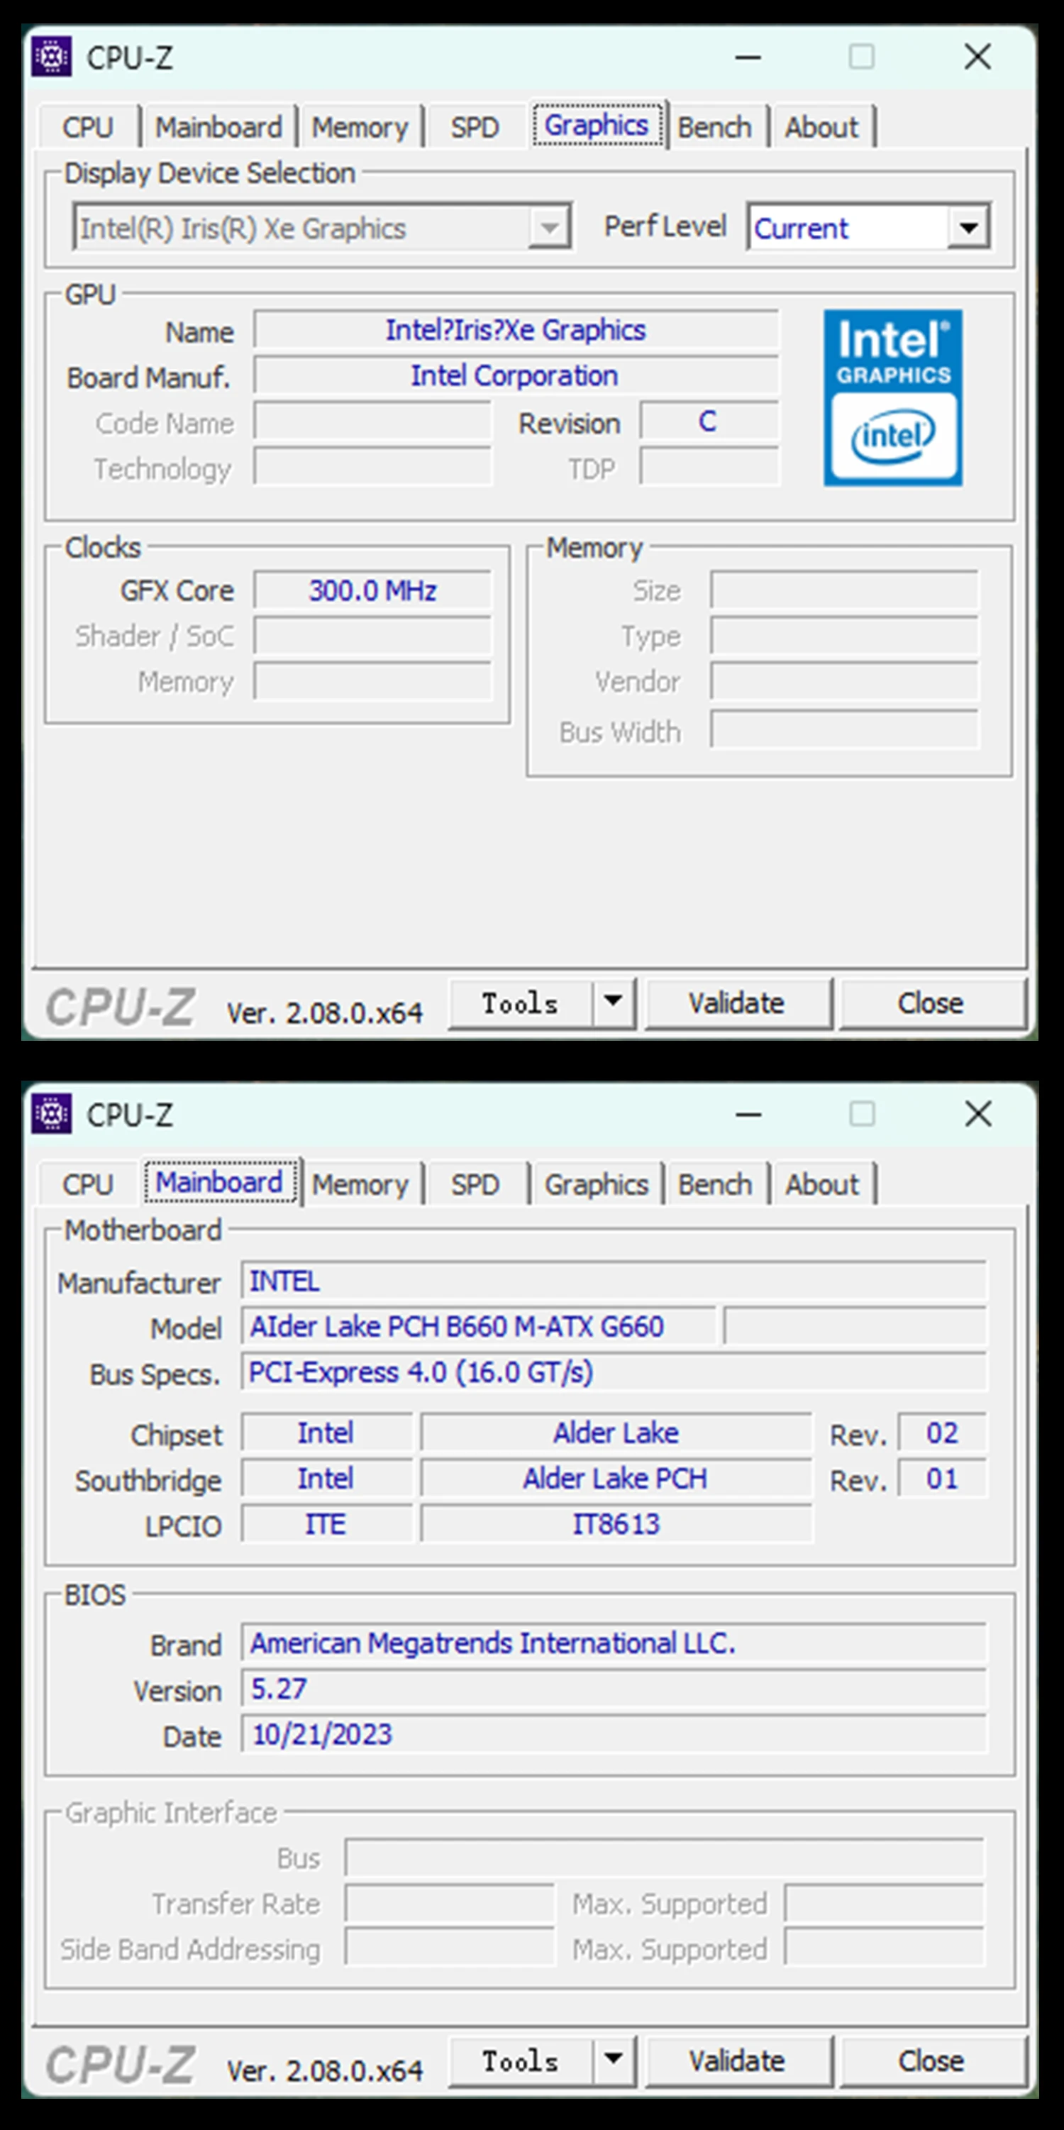Click the BIOS Date field showing 10/21/2023
1064x2130 pixels.
[613, 1734]
